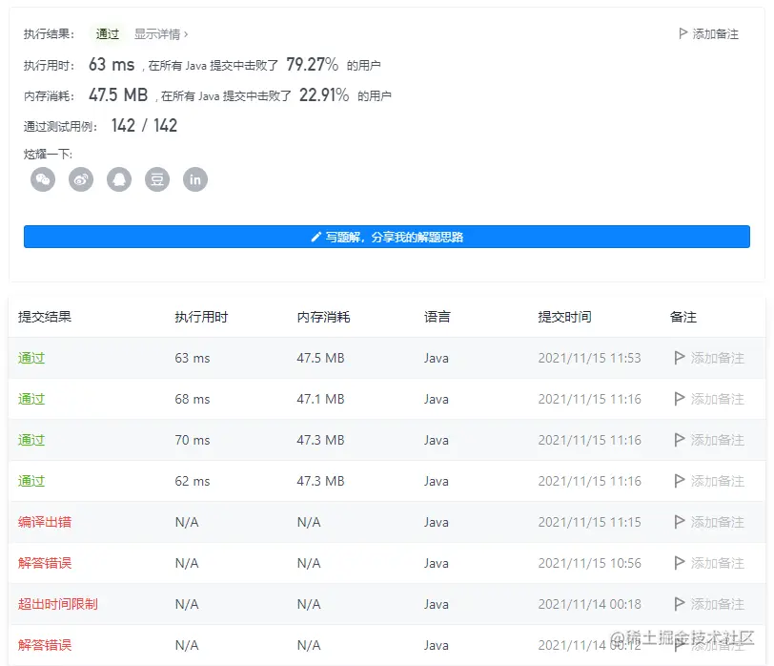Click 内存消耗 column header
The height and width of the screenshot is (666, 774).
pyautogui.click(x=323, y=317)
